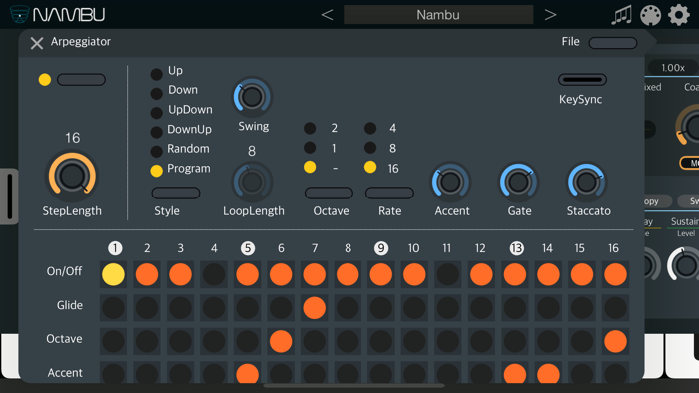Select Up arpeggio style
Screen dimensions: 699x393
156,74
